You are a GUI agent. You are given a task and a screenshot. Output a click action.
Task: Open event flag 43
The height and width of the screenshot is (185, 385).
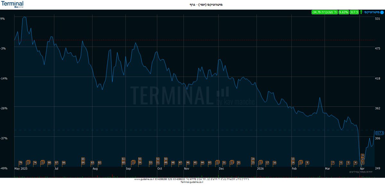point(210,163)
